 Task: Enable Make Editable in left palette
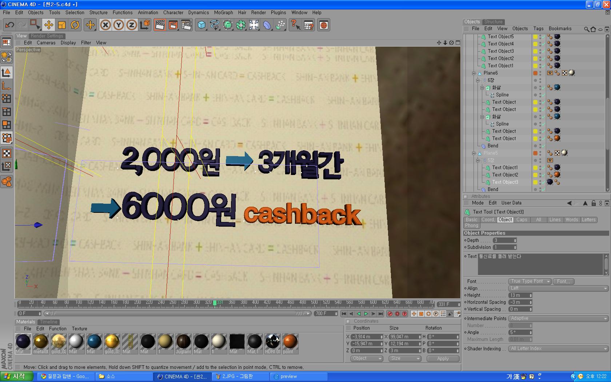pyautogui.click(x=7, y=57)
